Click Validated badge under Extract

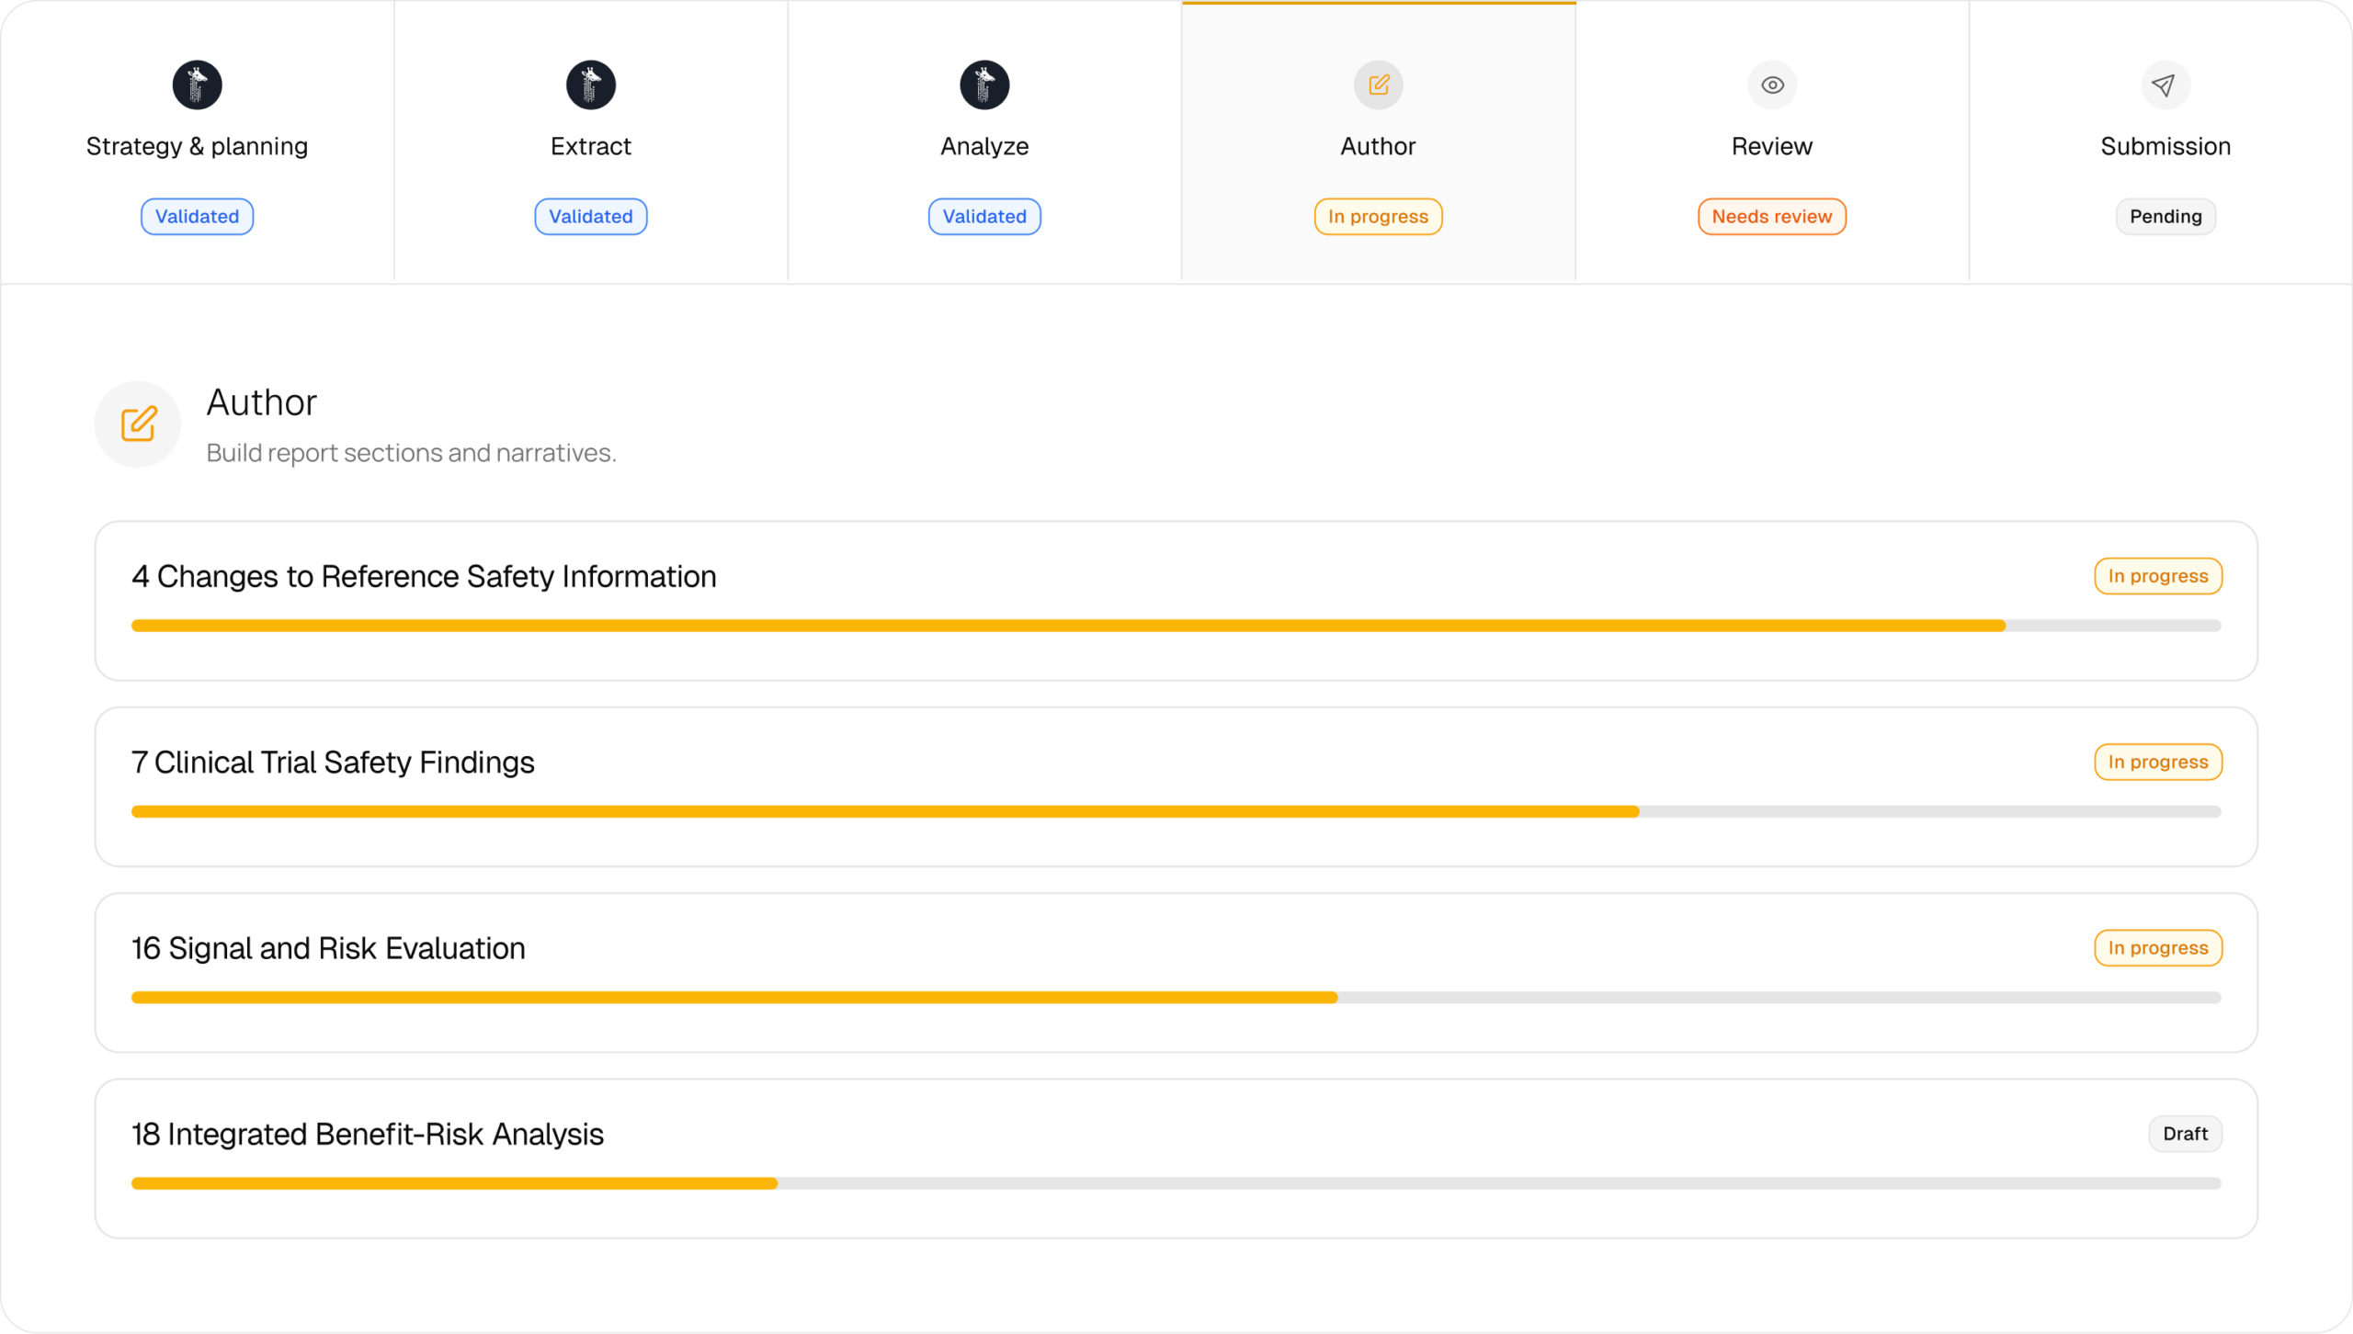(591, 217)
